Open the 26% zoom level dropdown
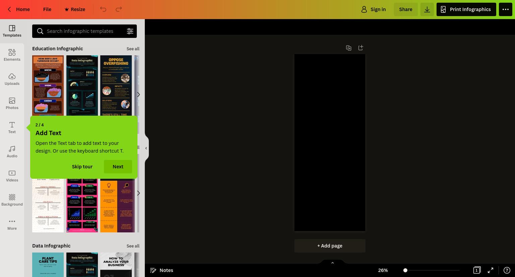This screenshot has width=515, height=277. coord(383,270)
